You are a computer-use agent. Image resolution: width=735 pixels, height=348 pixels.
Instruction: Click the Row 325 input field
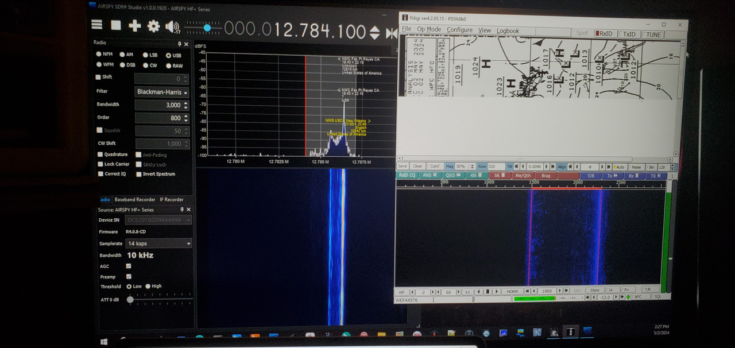496,167
